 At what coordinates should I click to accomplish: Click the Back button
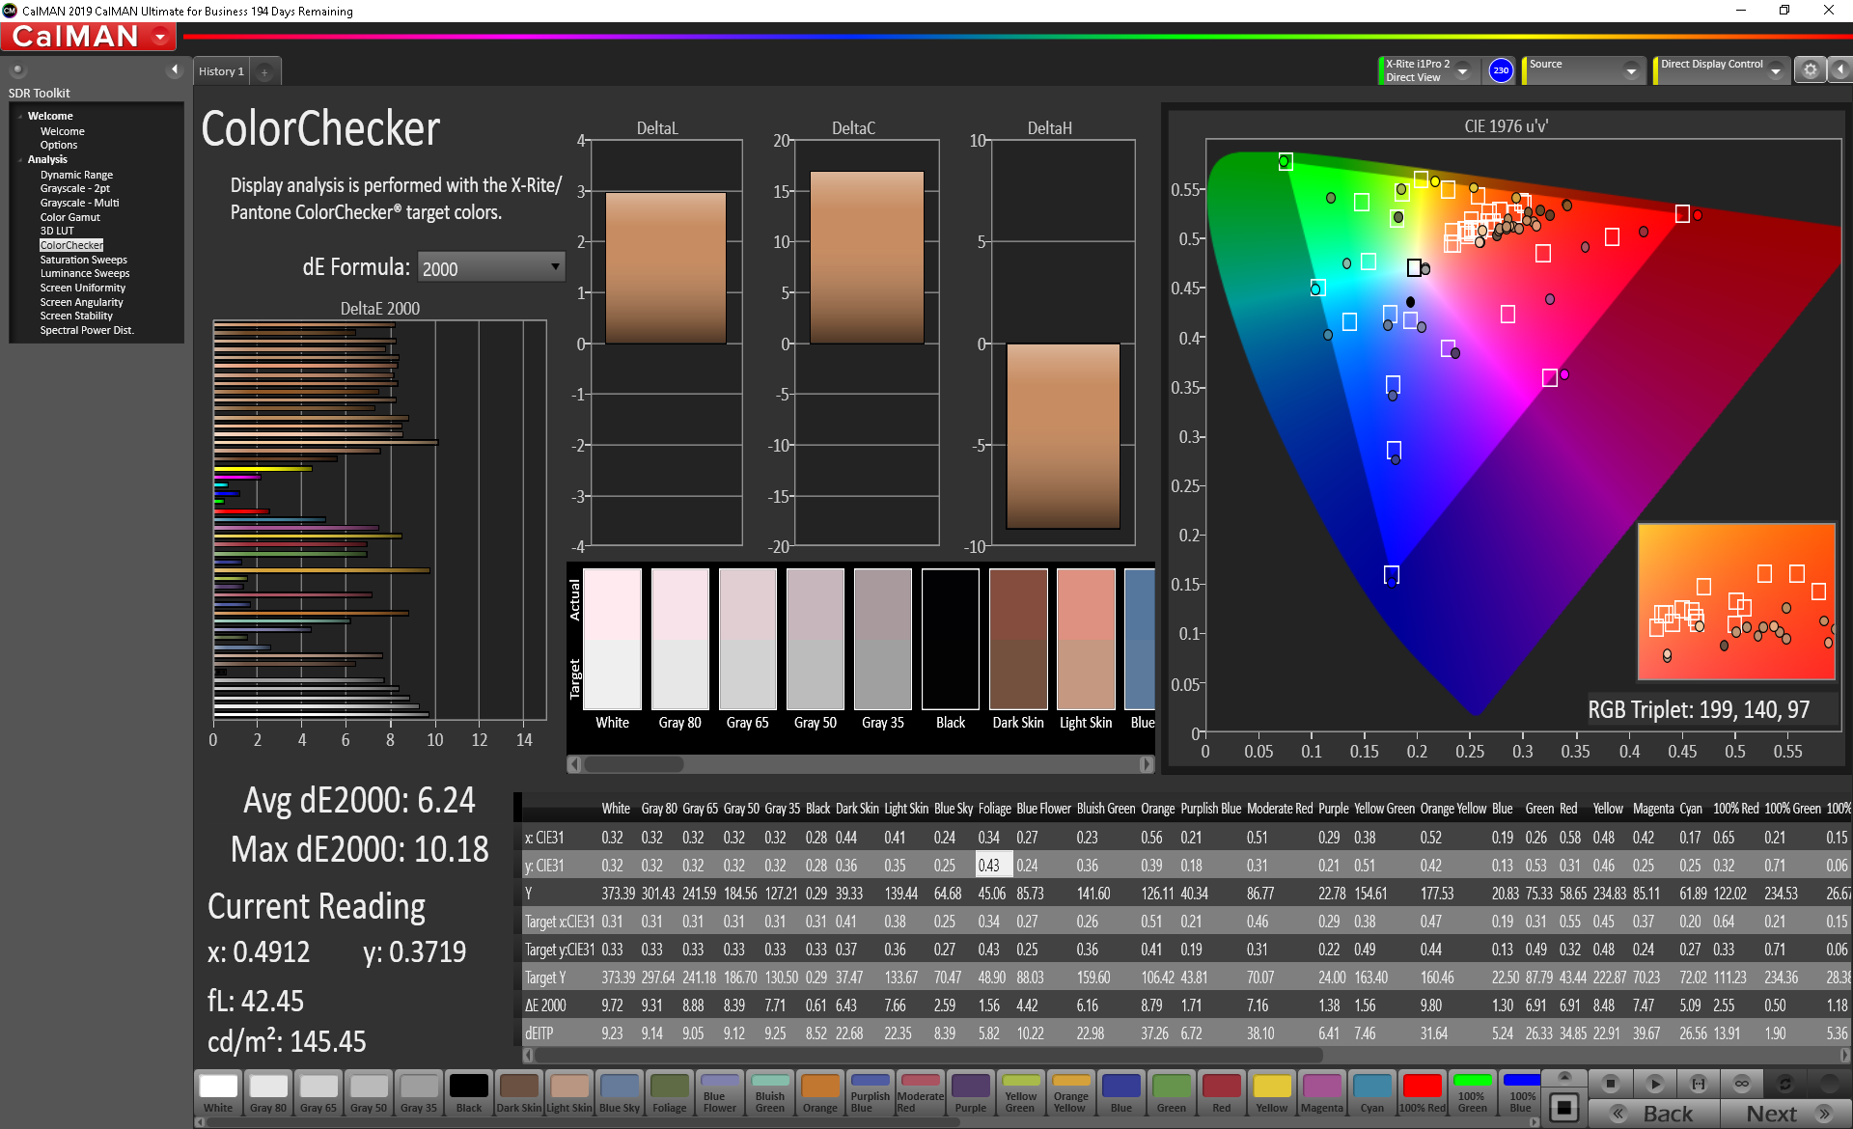click(x=1654, y=1114)
